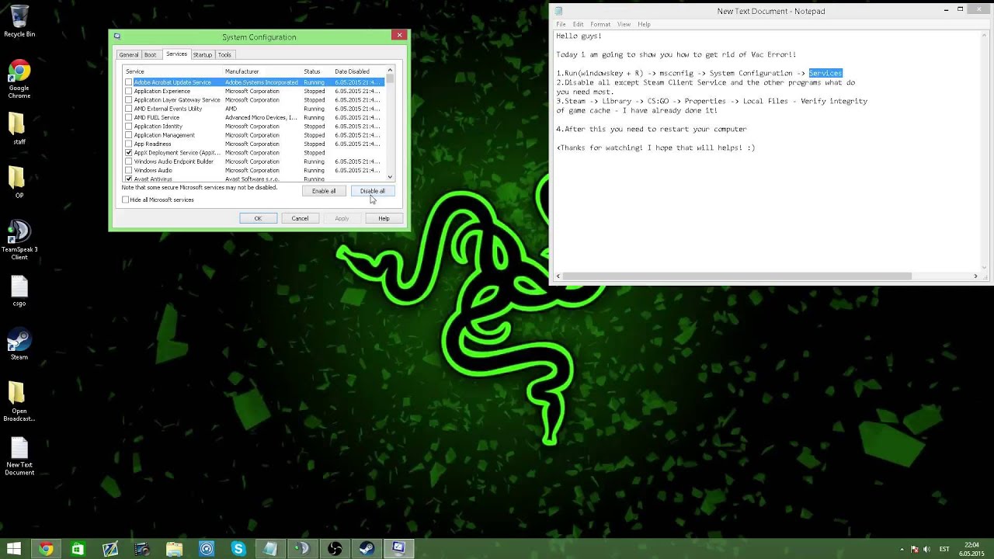Viewport: 994px width, 559px height.
Task: Click Notepad scroll-right arrow
Action: pyautogui.click(x=975, y=276)
